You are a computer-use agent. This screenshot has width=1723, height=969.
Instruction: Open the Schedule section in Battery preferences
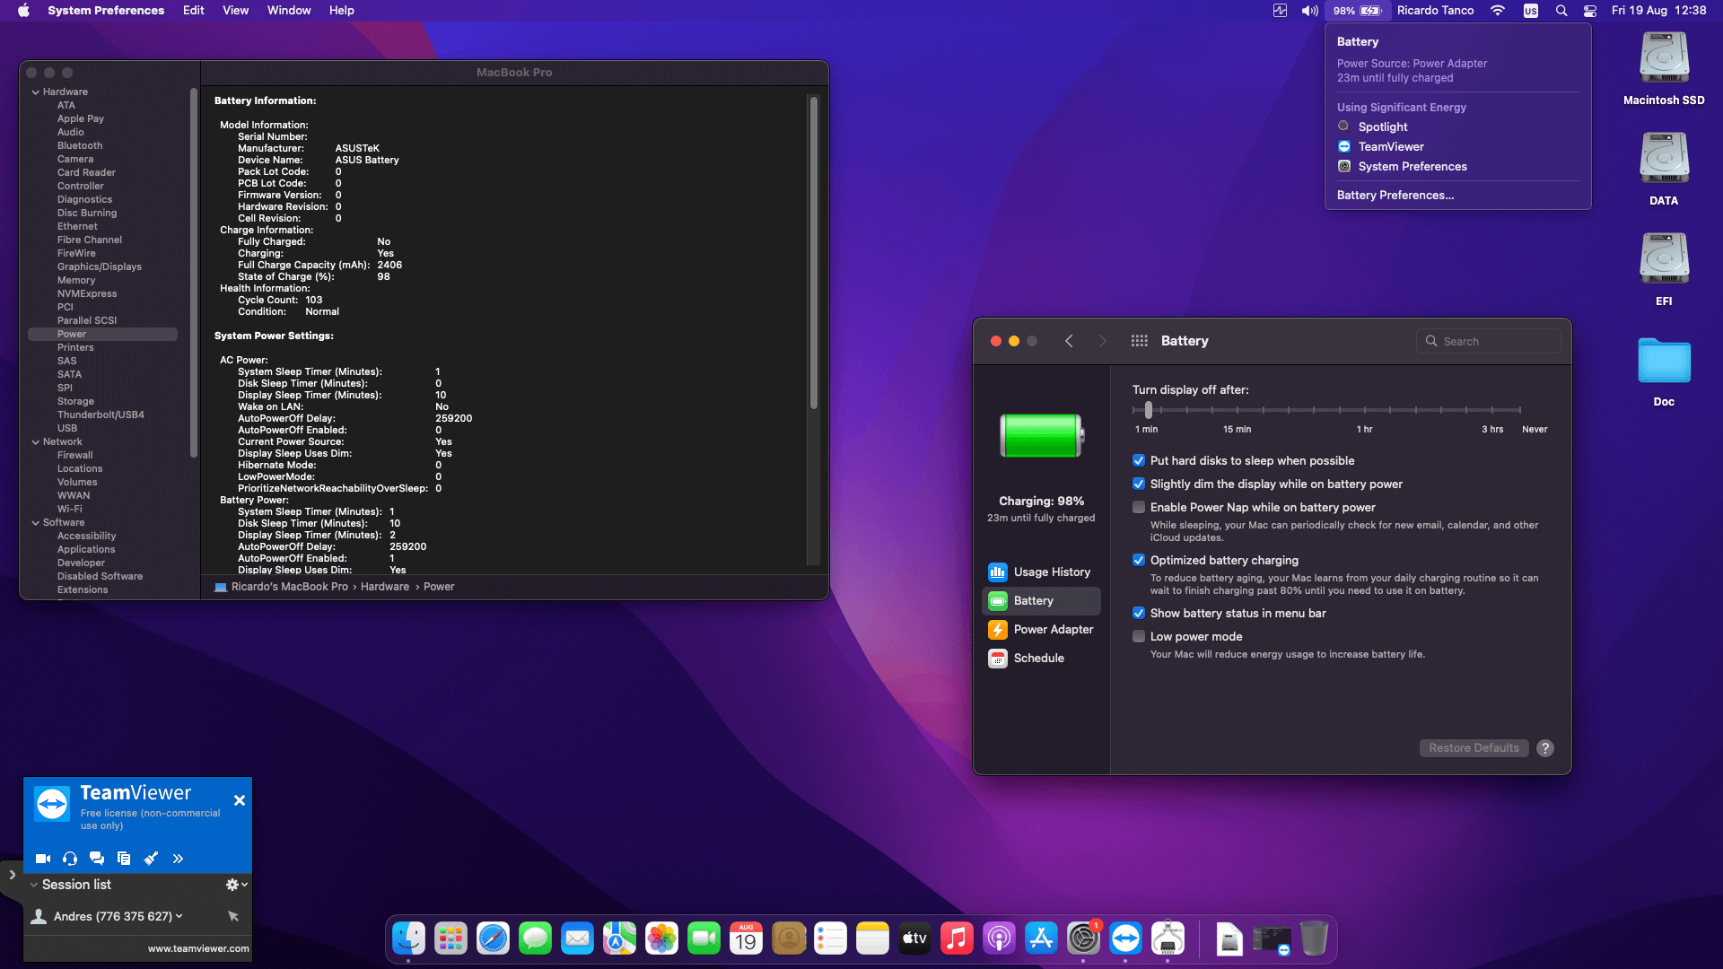(x=1037, y=658)
